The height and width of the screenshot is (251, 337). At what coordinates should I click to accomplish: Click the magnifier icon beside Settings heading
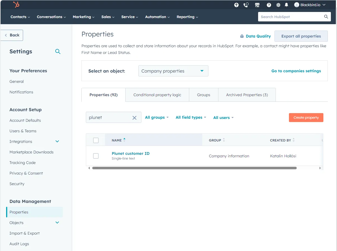[58, 51]
